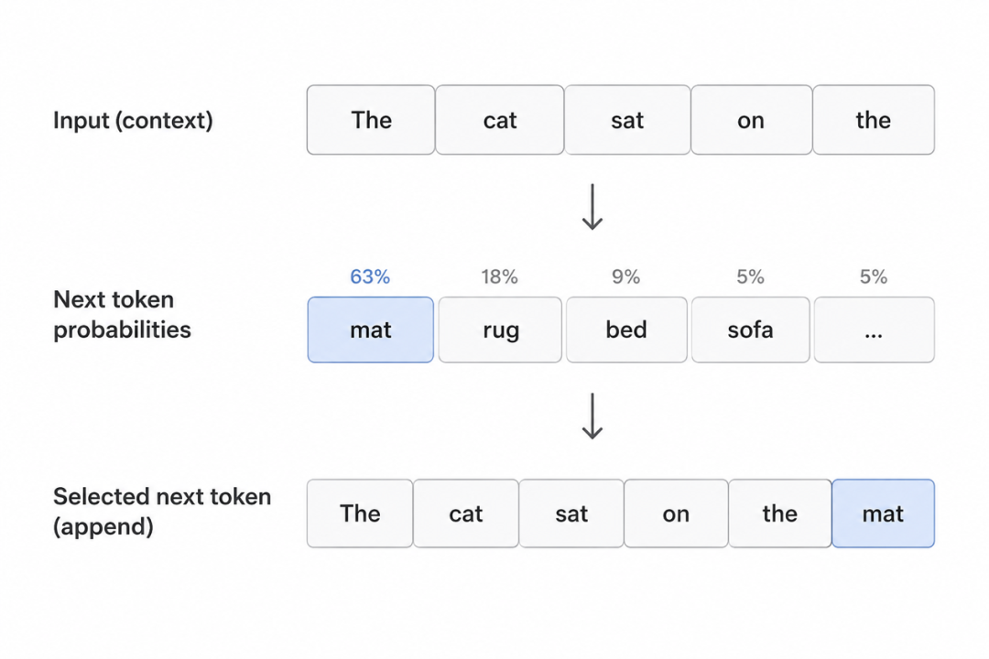Click the 'rug' candidate token
Image resolution: width=989 pixels, height=659 pixels.
500,329
